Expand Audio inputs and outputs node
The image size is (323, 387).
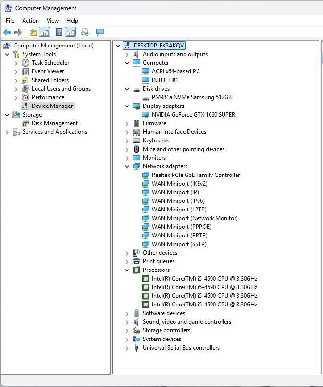click(127, 54)
